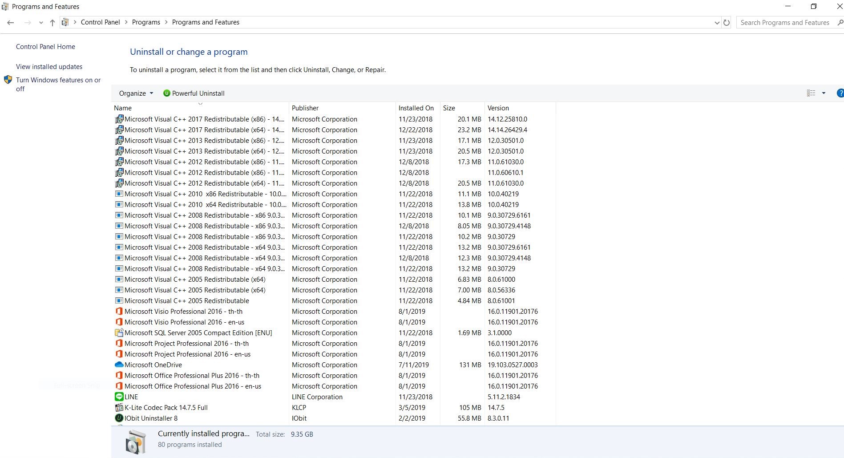Select Visual C++ 2013 x86 installer icon
This screenshot has height=458, width=844.
pyautogui.click(x=119, y=140)
